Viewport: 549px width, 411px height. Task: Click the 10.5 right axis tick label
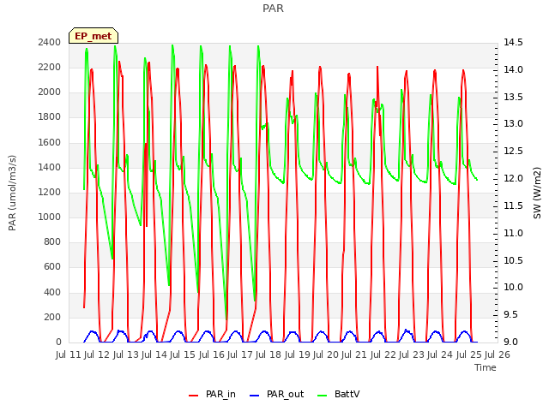pos(513,260)
